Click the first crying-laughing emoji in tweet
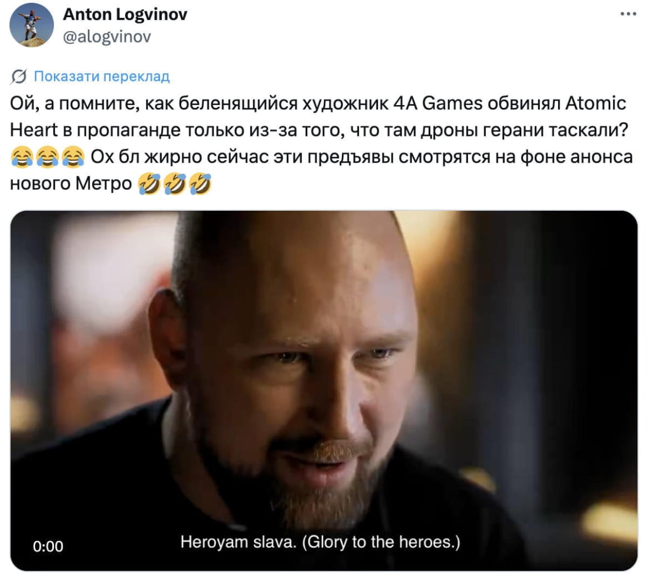 22,157
